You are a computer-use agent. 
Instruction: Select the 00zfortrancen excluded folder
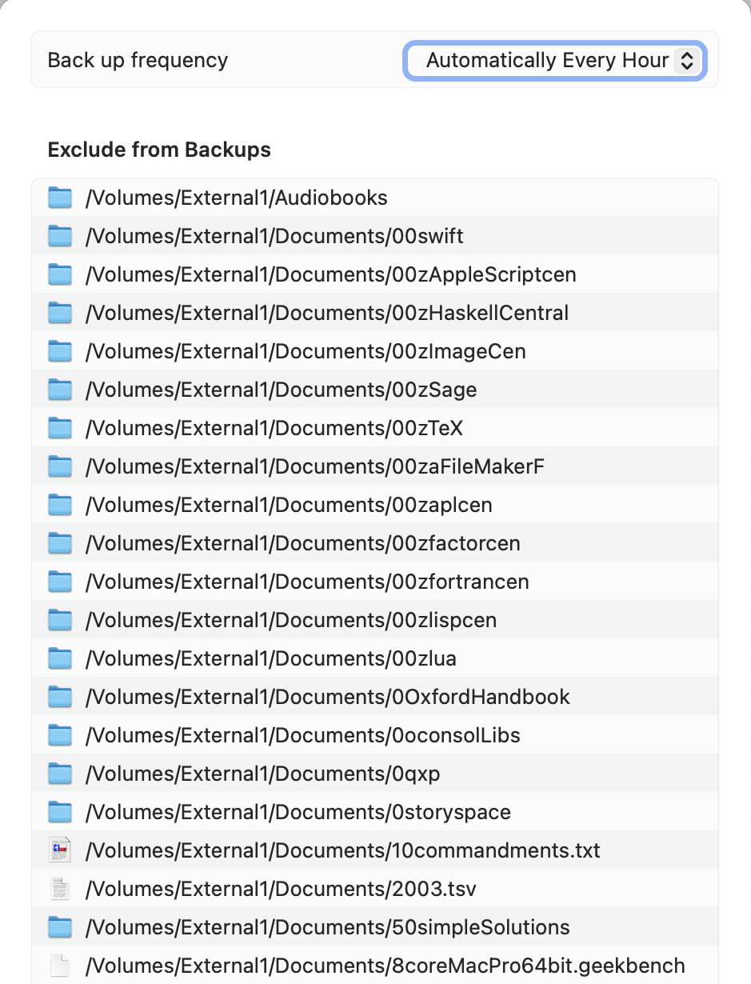[x=307, y=582]
